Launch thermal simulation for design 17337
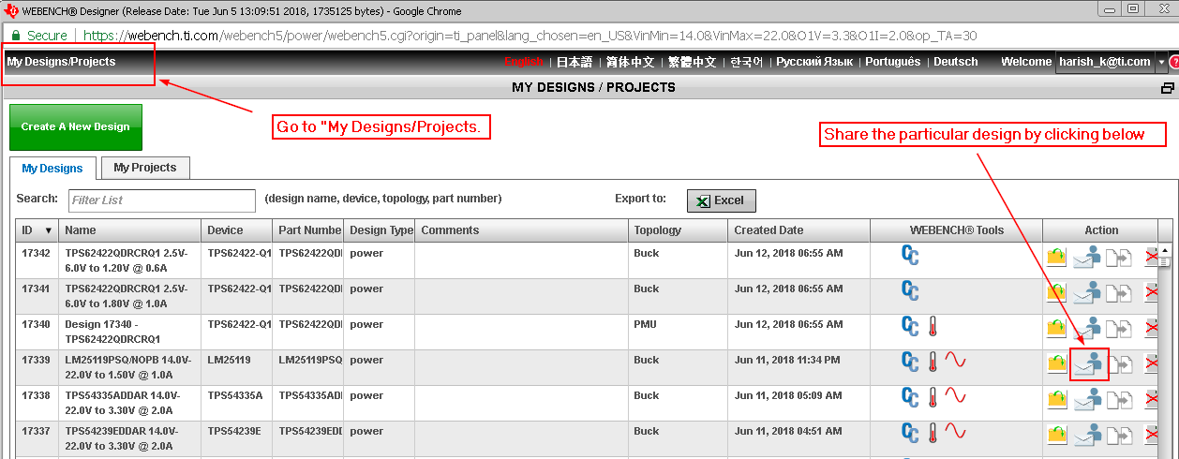This screenshot has width=1179, height=459. pyautogui.click(x=933, y=433)
